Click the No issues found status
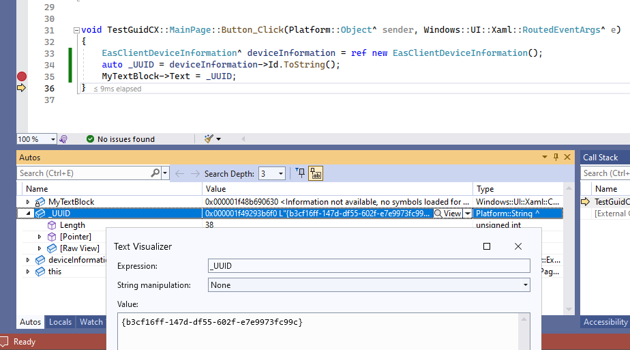This screenshot has width=630, height=350. coord(121,139)
